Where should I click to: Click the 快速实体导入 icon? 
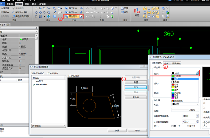pyautogui.click(x=13, y=12)
